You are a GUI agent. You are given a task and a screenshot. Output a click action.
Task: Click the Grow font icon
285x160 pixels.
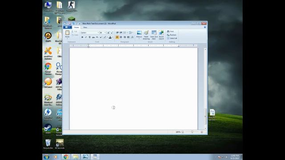pyautogui.click(x=108, y=32)
